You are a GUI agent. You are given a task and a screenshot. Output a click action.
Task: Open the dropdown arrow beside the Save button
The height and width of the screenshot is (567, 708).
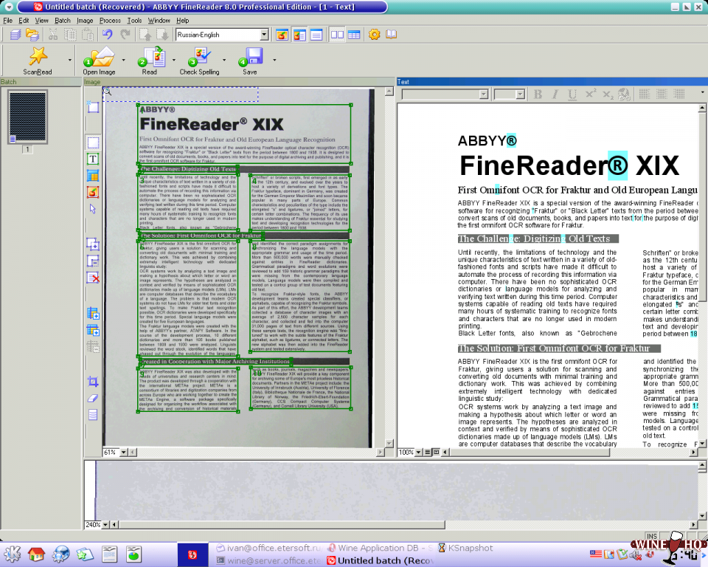(274, 61)
